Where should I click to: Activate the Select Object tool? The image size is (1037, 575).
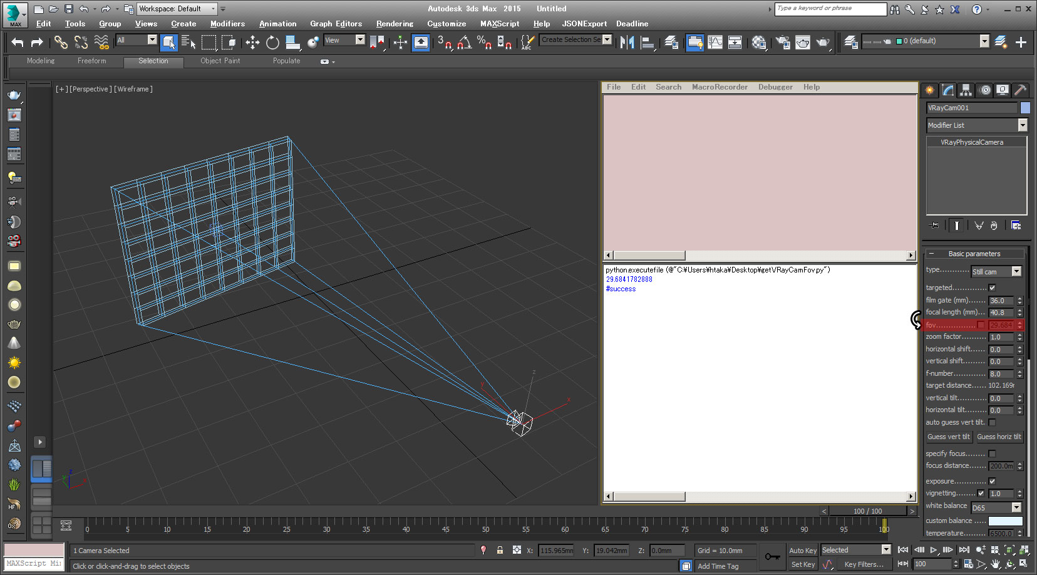coord(168,42)
